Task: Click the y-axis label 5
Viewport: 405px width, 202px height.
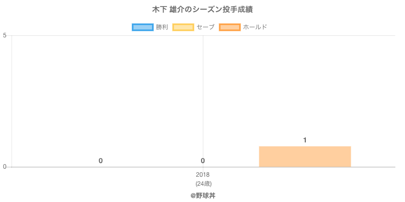Action: (x=5, y=35)
